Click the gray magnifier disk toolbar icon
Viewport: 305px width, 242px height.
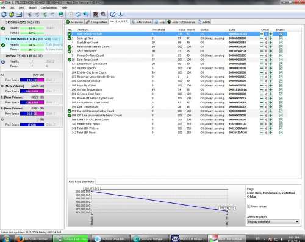click(103, 14)
